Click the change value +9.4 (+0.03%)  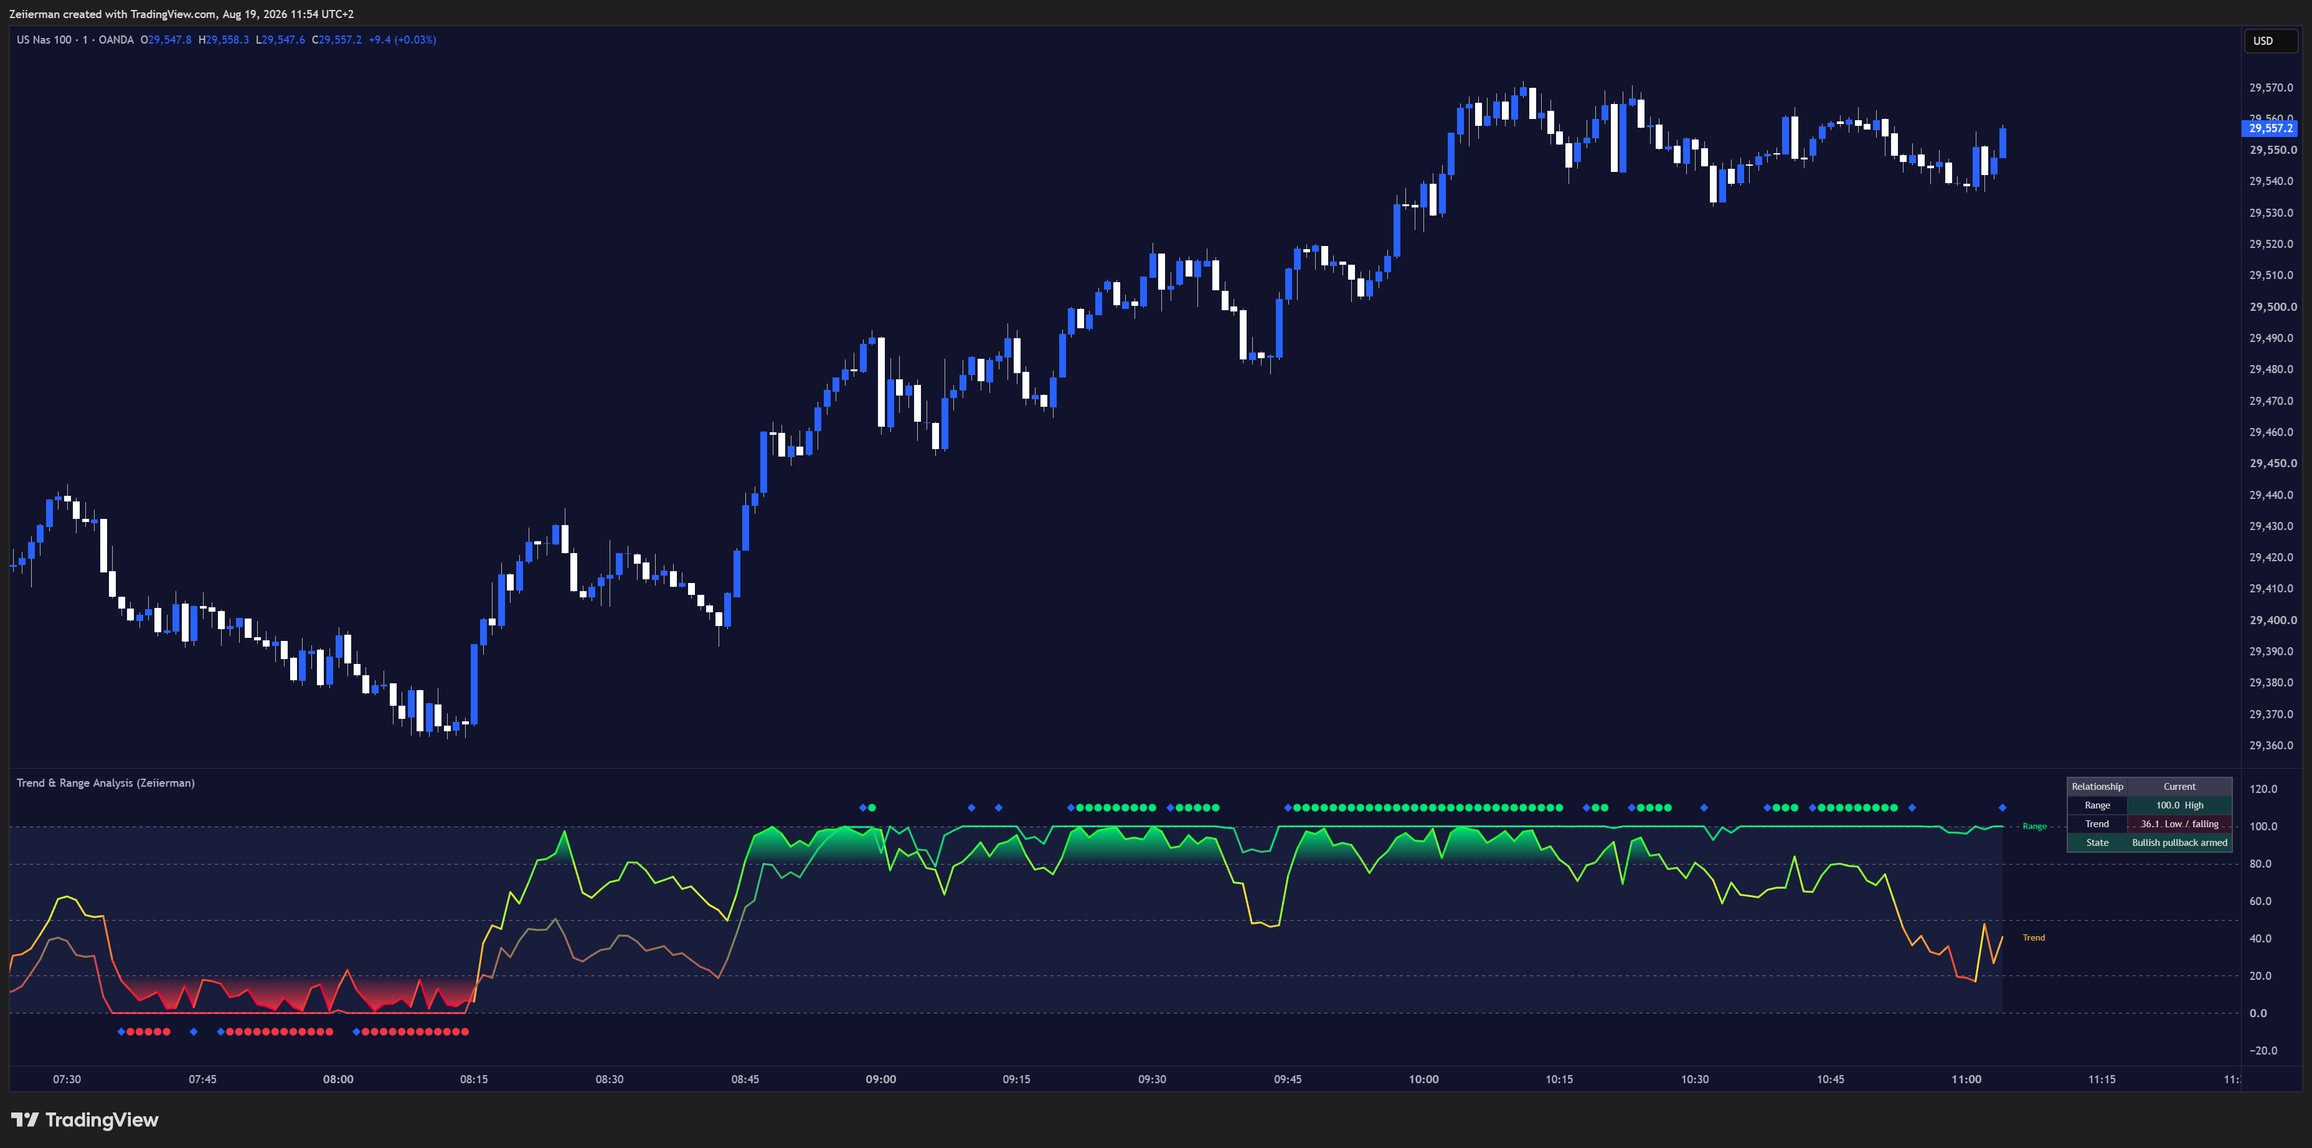(x=402, y=39)
